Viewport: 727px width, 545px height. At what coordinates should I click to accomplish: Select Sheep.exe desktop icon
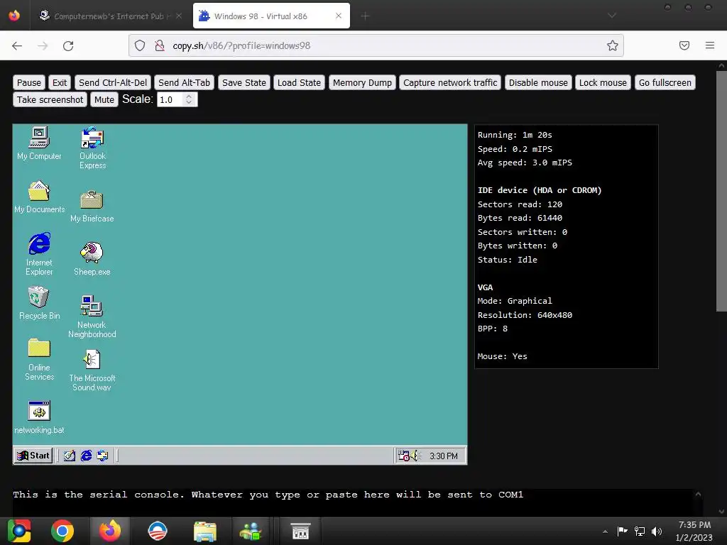coord(92,258)
